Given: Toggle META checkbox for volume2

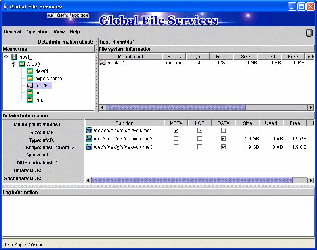Looking at the screenshot, I should [176, 138].
